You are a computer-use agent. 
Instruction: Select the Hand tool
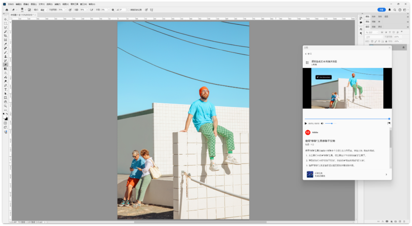click(5, 102)
